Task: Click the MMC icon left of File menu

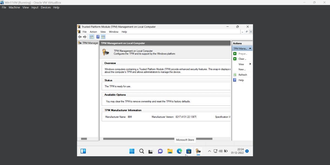Action: pos(79,32)
